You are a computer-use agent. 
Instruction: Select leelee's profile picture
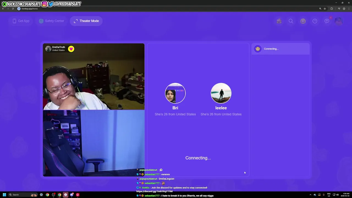221,93
